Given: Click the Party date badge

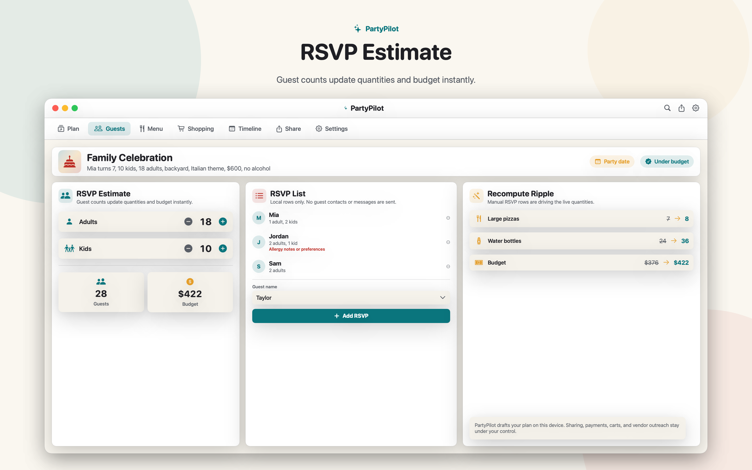Looking at the screenshot, I should tap(612, 162).
